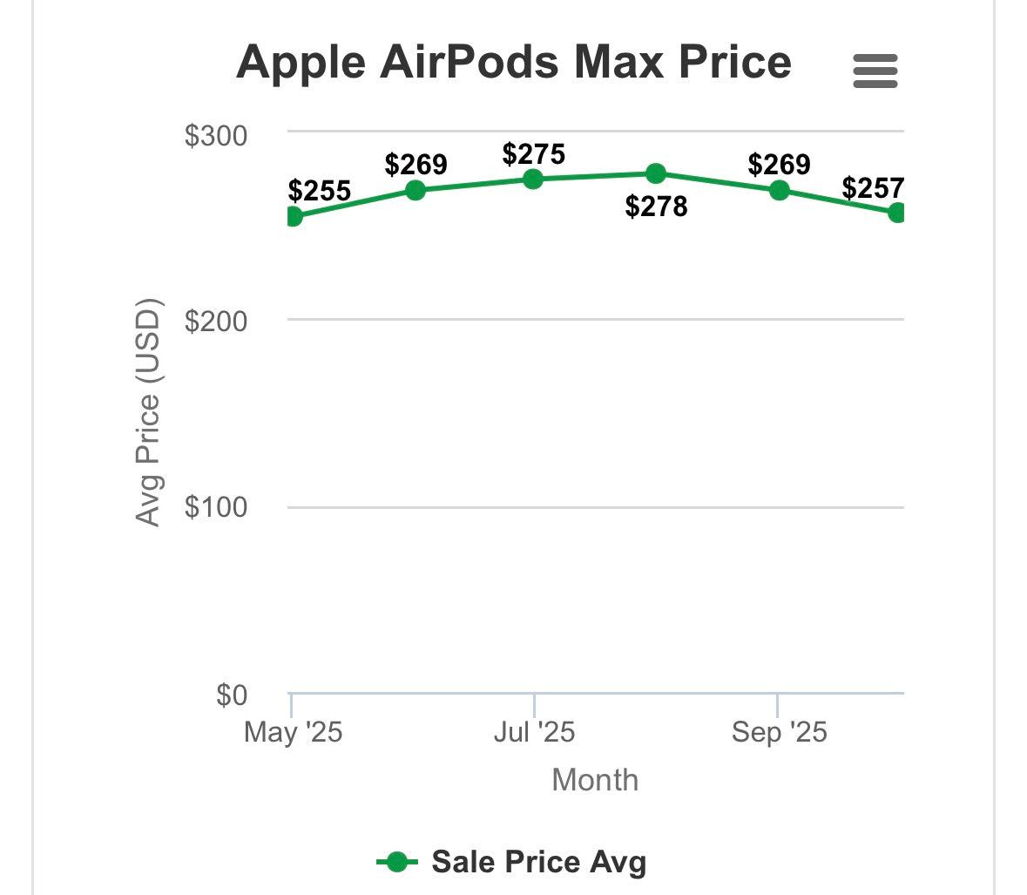Click the $300 y-axis label
This screenshot has height=895, width=1027.
click(x=216, y=135)
